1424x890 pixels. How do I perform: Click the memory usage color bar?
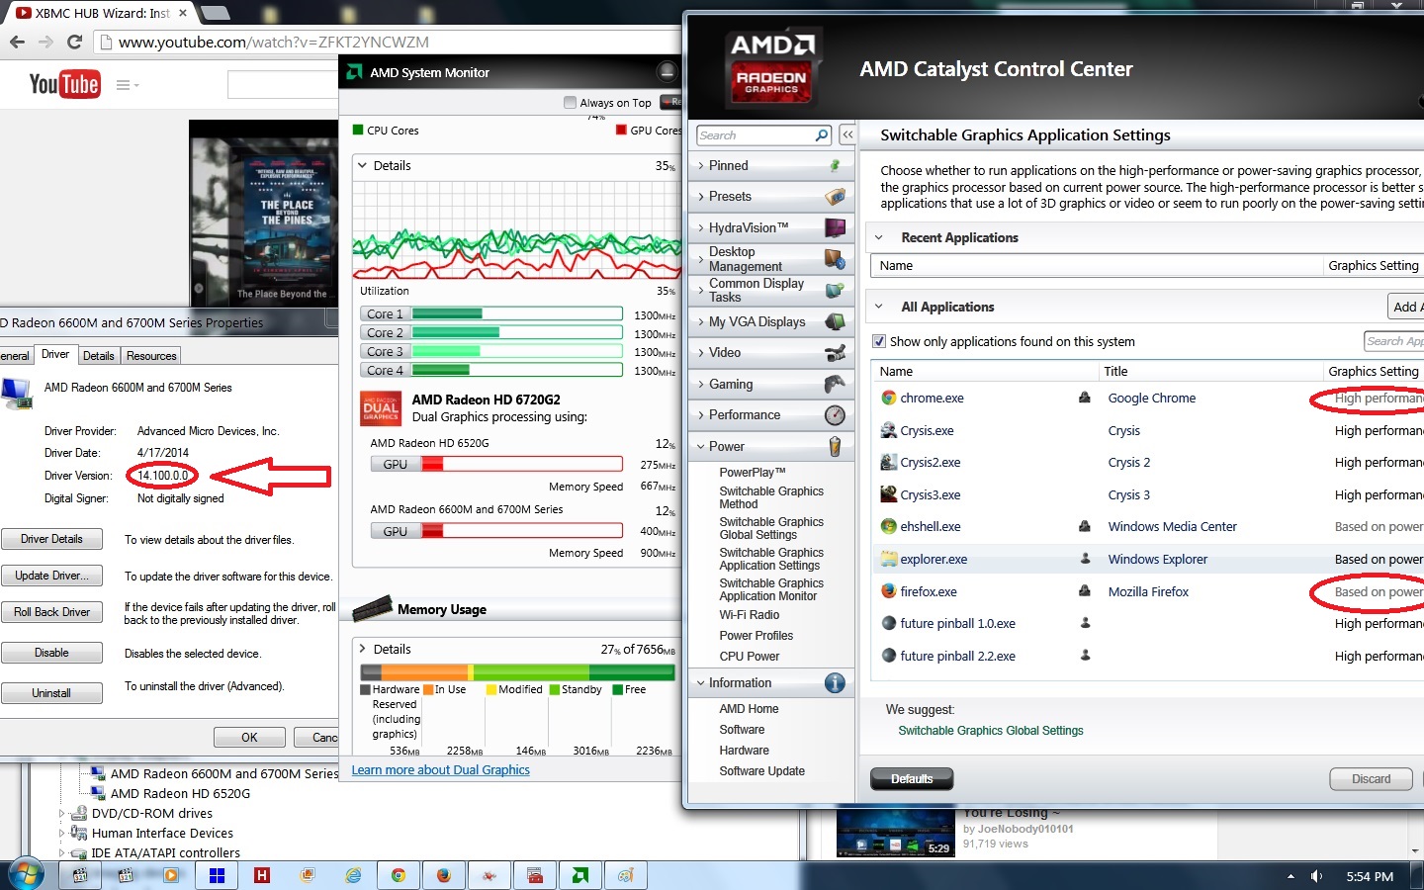[517, 672]
